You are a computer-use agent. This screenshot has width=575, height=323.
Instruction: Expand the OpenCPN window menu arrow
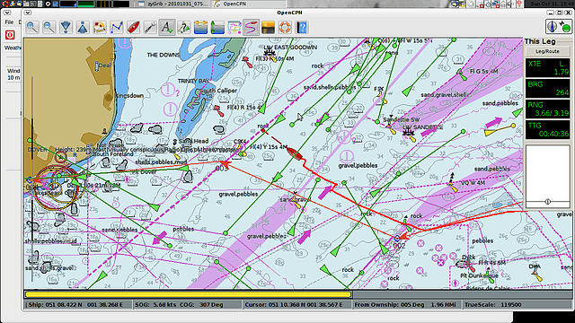[x=28, y=13]
